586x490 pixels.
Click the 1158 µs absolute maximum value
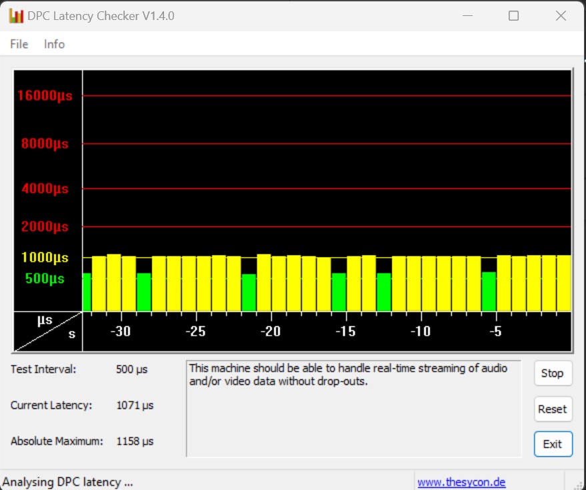pyautogui.click(x=135, y=441)
